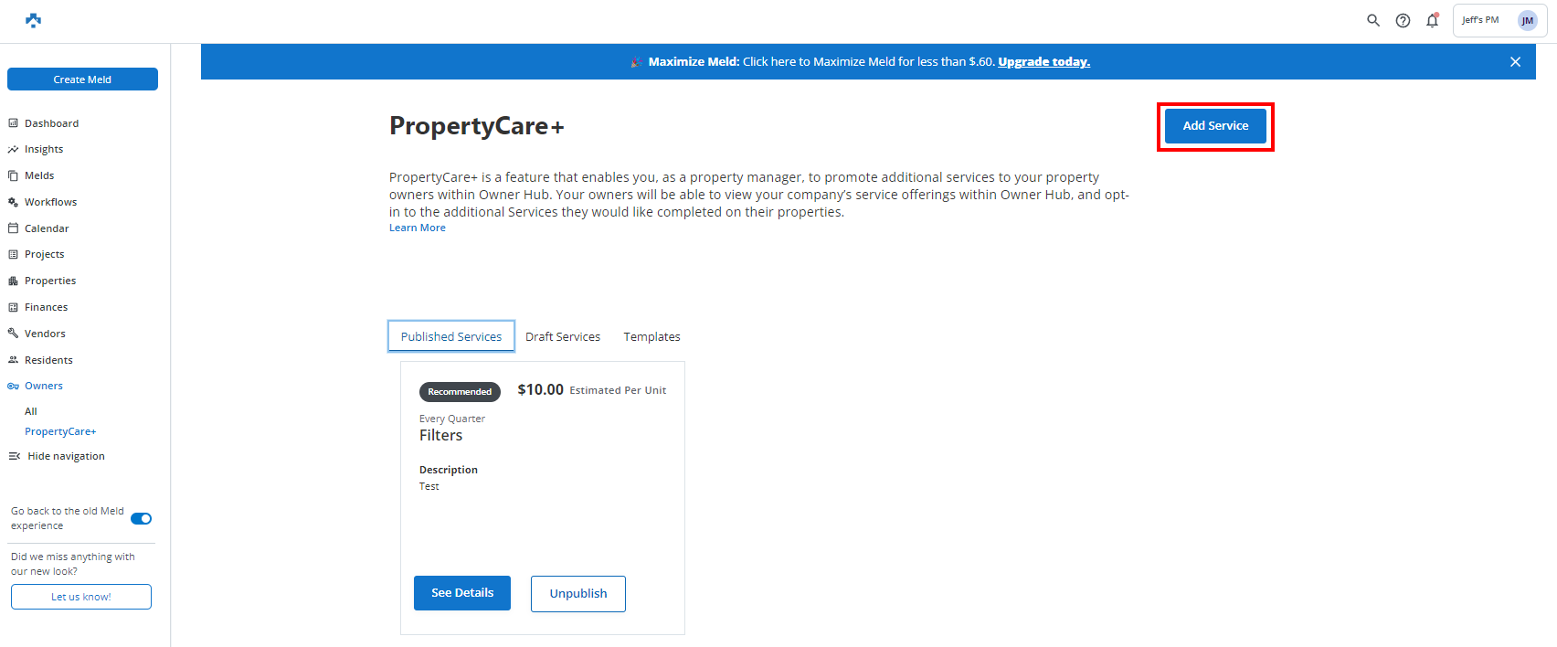Click the Property Meld logo icon
Image resolution: width=1557 pixels, height=647 pixels.
click(33, 20)
